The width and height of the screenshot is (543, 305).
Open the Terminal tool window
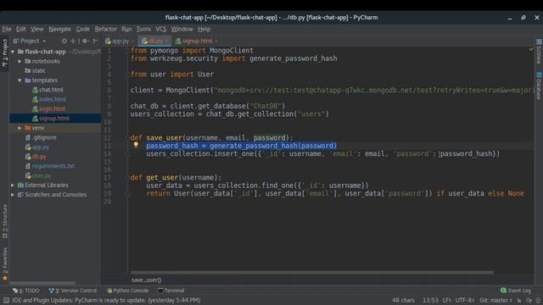(x=171, y=291)
